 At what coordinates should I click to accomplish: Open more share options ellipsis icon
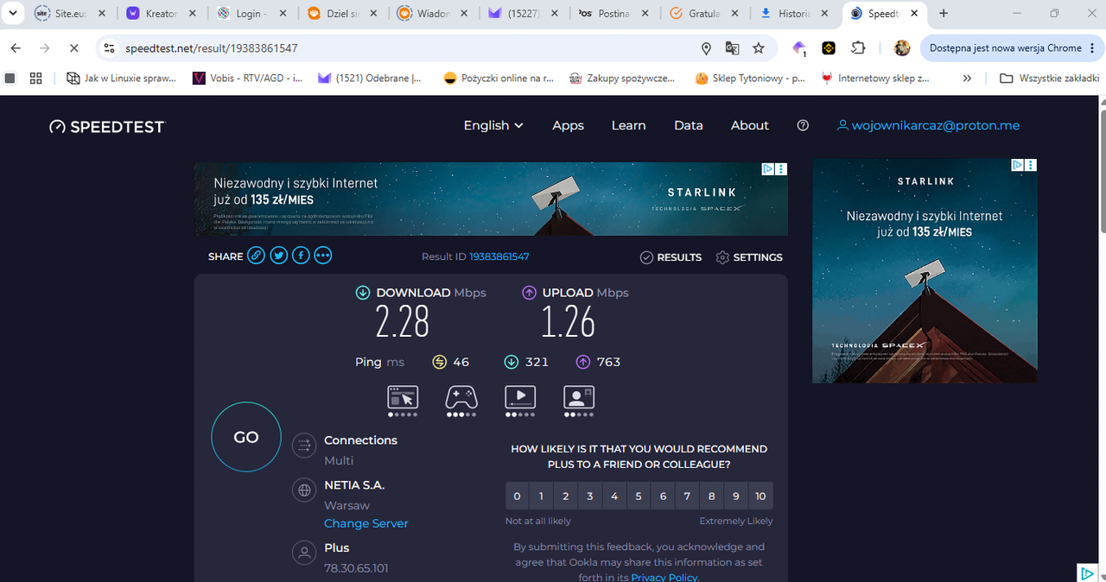click(x=323, y=256)
